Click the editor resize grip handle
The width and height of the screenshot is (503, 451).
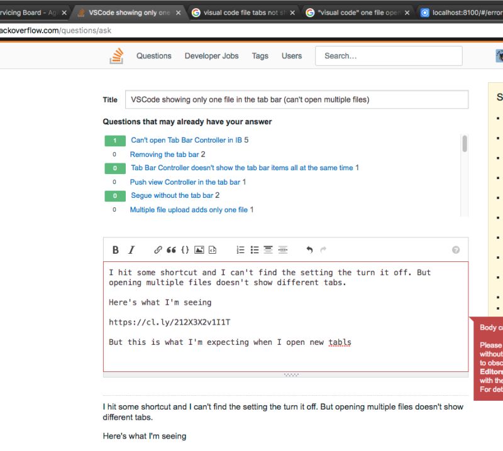tap(291, 374)
